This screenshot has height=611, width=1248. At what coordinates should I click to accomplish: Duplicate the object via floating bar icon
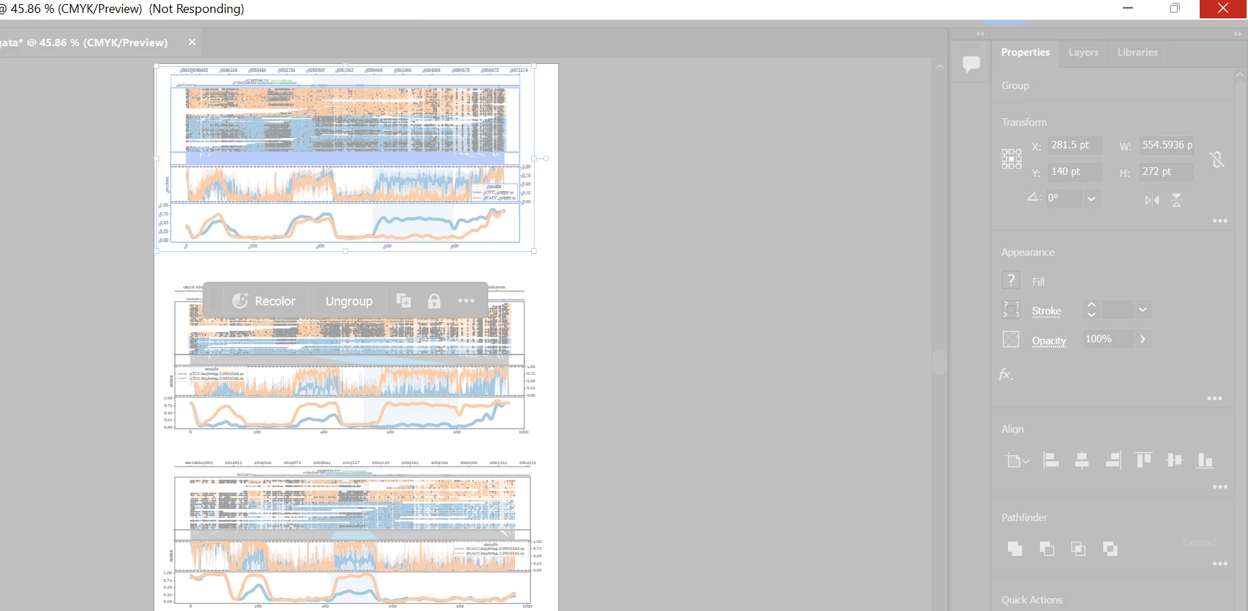[403, 301]
